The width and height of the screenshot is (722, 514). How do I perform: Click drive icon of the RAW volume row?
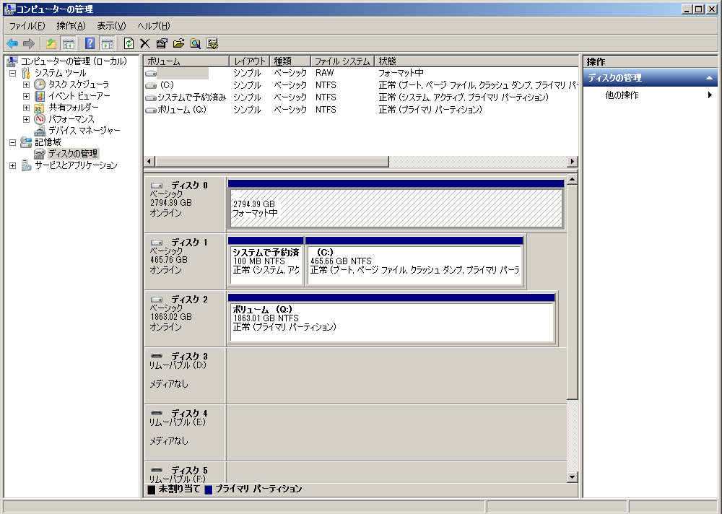pos(151,73)
